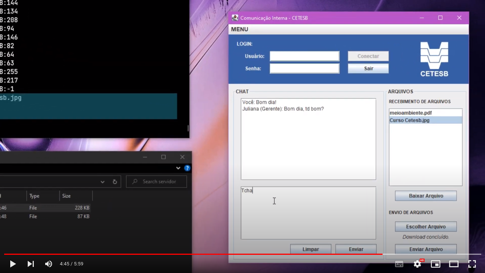The image size is (485, 273).
Task: Switch the player to theater mode
Action: click(x=454, y=264)
